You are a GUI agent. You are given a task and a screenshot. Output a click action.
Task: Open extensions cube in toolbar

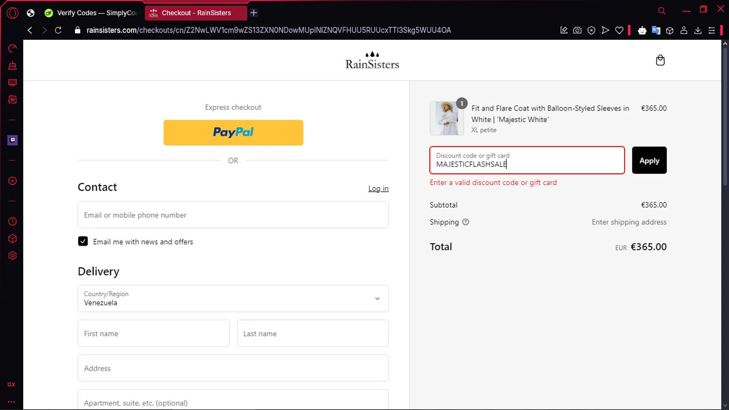[x=670, y=30]
